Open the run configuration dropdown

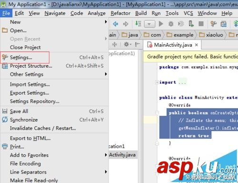[149, 24]
